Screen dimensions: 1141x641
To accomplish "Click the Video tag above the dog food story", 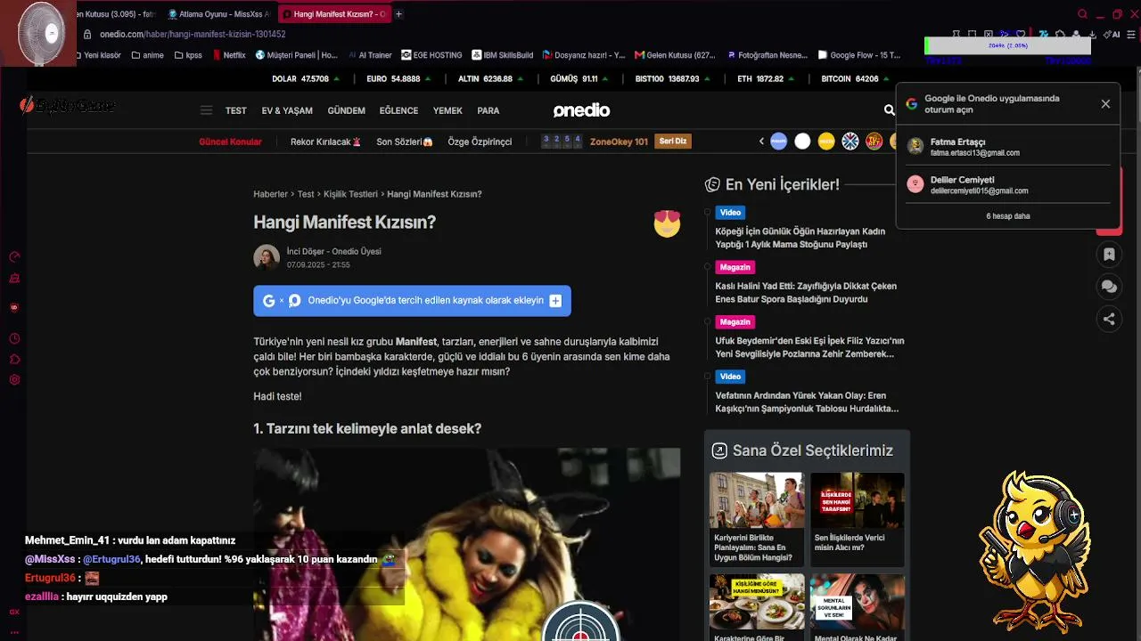I will tap(730, 213).
